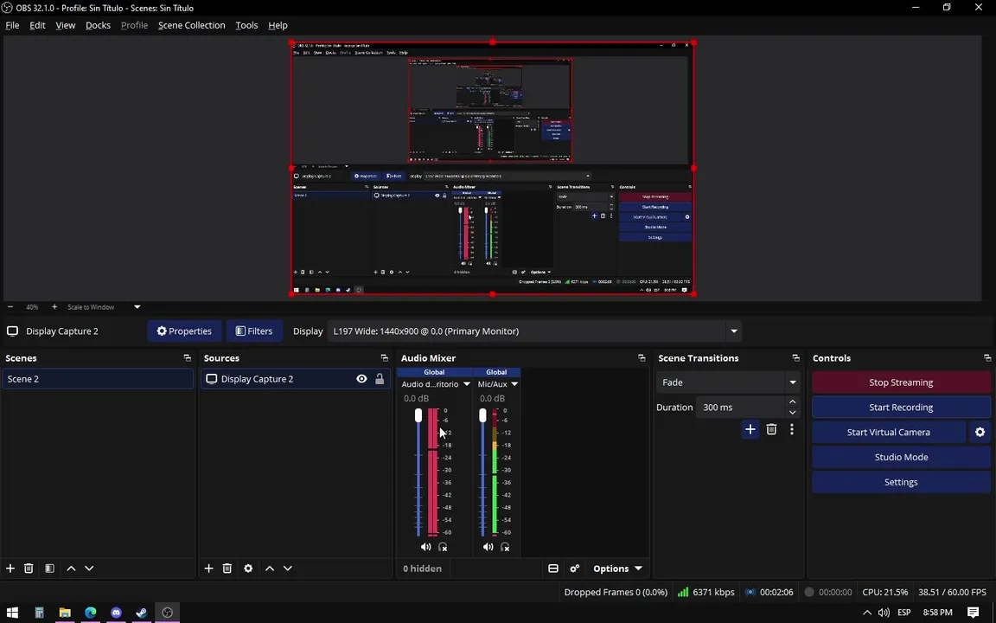Add a scene transition with plus icon
The width and height of the screenshot is (996, 623).
pos(750,430)
